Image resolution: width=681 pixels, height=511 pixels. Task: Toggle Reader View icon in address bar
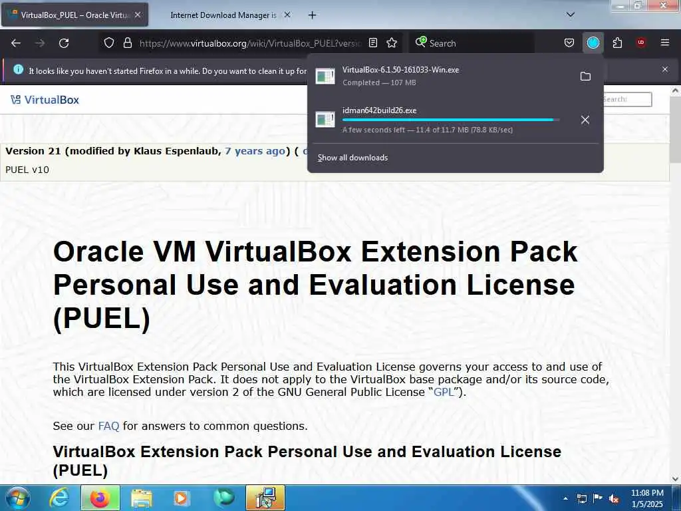[372, 43]
